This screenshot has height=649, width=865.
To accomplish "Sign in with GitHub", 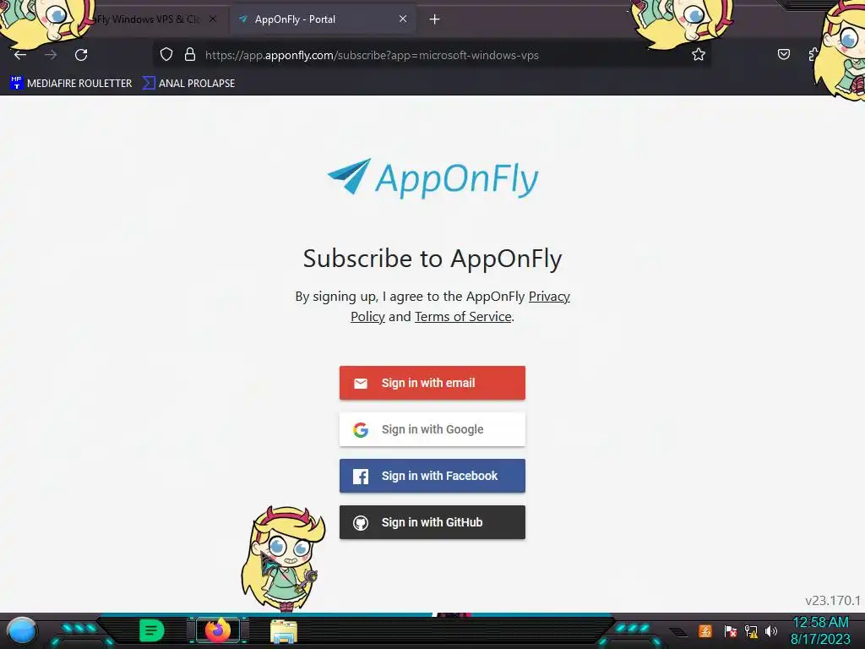I will point(432,522).
